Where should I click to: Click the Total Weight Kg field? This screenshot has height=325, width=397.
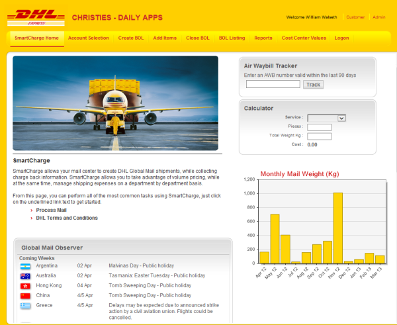click(x=319, y=136)
